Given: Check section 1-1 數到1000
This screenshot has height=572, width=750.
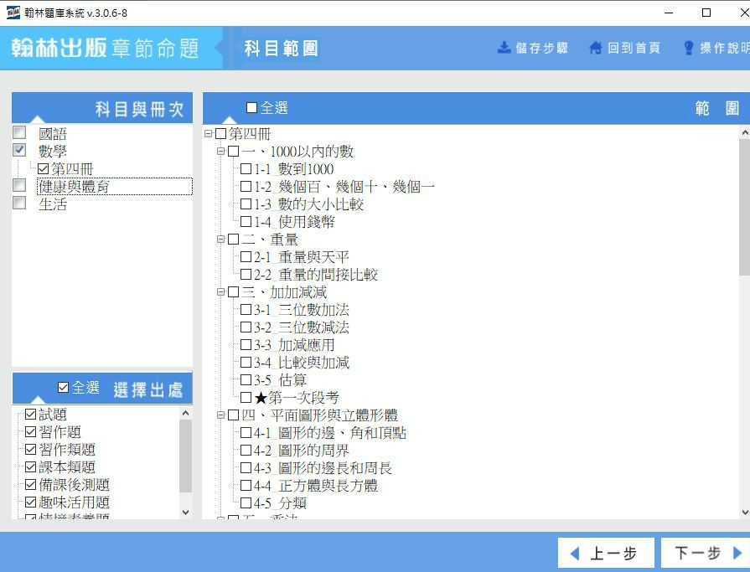Looking at the screenshot, I should pyautogui.click(x=246, y=168).
